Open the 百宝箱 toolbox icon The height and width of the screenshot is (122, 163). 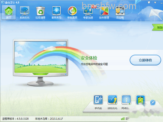[x=120, y=12]
